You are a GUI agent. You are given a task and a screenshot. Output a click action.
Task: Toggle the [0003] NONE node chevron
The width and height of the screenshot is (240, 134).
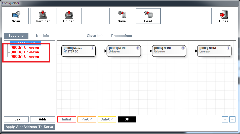(x=228, y=48)
